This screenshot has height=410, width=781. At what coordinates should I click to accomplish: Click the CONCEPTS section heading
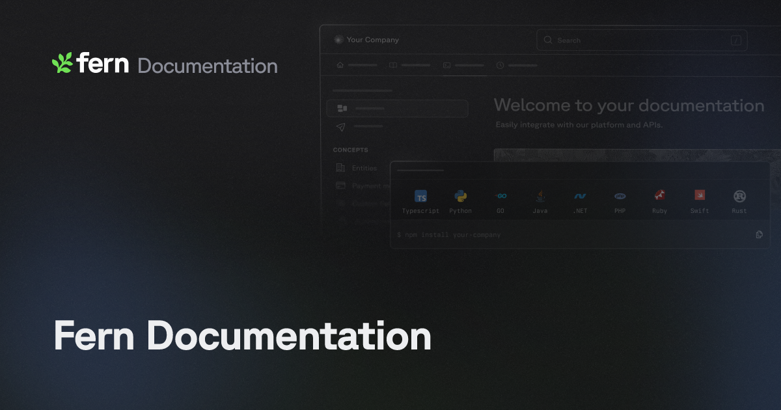point(351,150)
